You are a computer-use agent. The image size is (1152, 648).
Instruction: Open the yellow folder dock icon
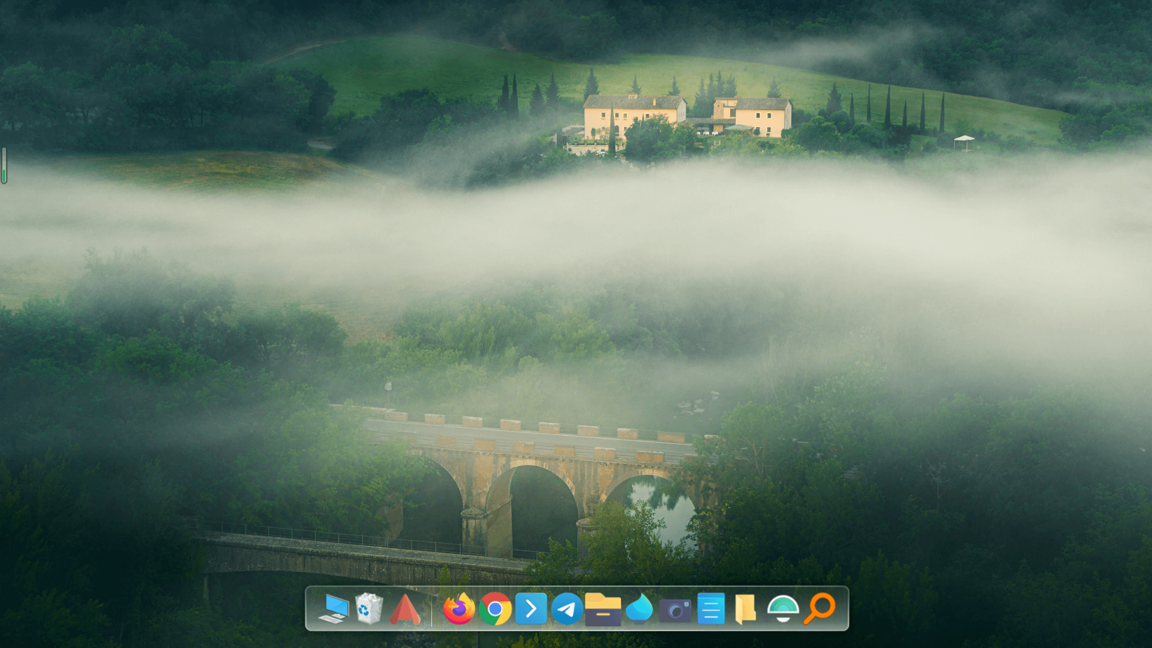(x=746, y=609)
